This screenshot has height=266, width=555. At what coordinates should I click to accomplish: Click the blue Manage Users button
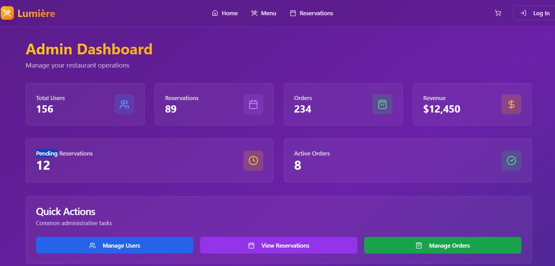coord(114,245)
